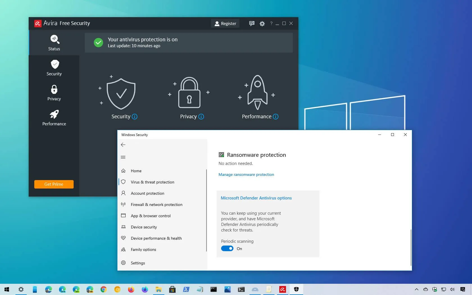Click the Manage ransomware protection link
Image resolution: width=472 pixels, height=295 pixels.
click(246, 174)
